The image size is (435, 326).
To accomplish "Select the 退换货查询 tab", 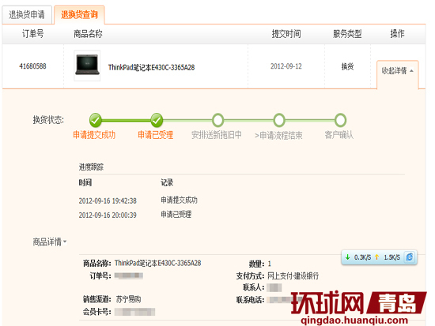I will [x=79, y=15].
